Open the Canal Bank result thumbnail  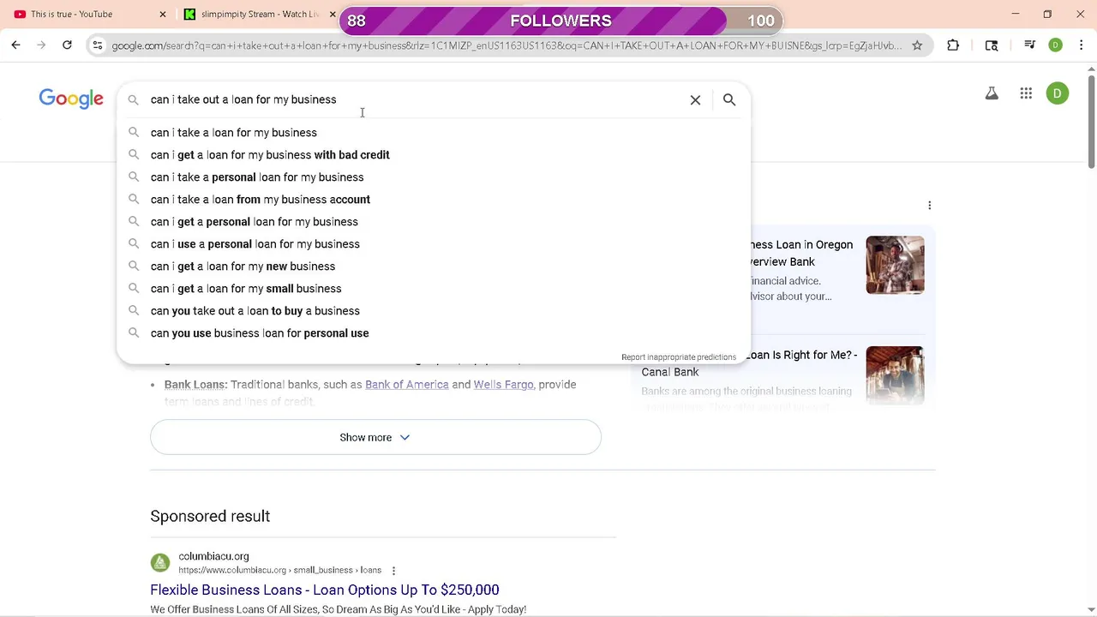tap(895, 374)
